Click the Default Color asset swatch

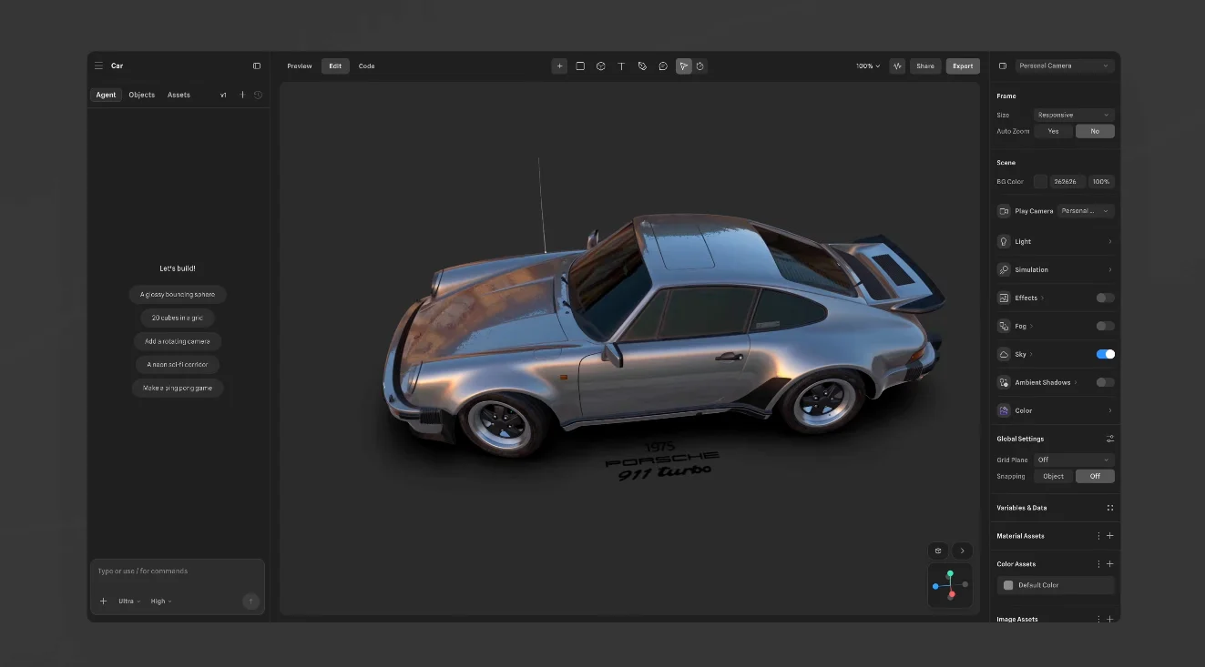[x=1008, y=585]
